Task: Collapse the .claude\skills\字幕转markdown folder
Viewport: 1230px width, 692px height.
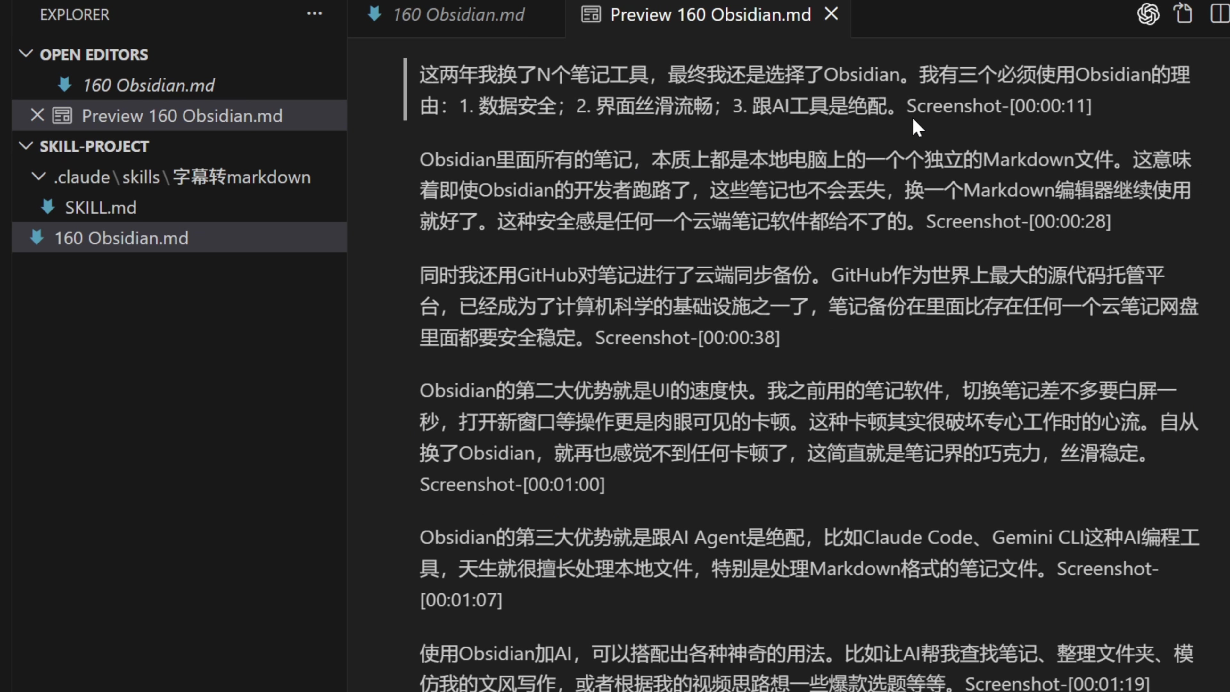Action: [x=38, y=177]
